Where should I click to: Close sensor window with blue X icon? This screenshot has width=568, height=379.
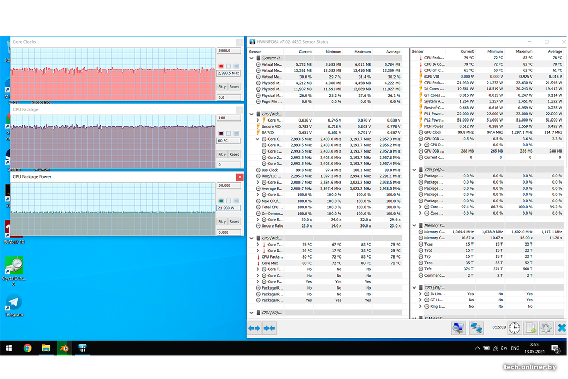coord(562,328)
